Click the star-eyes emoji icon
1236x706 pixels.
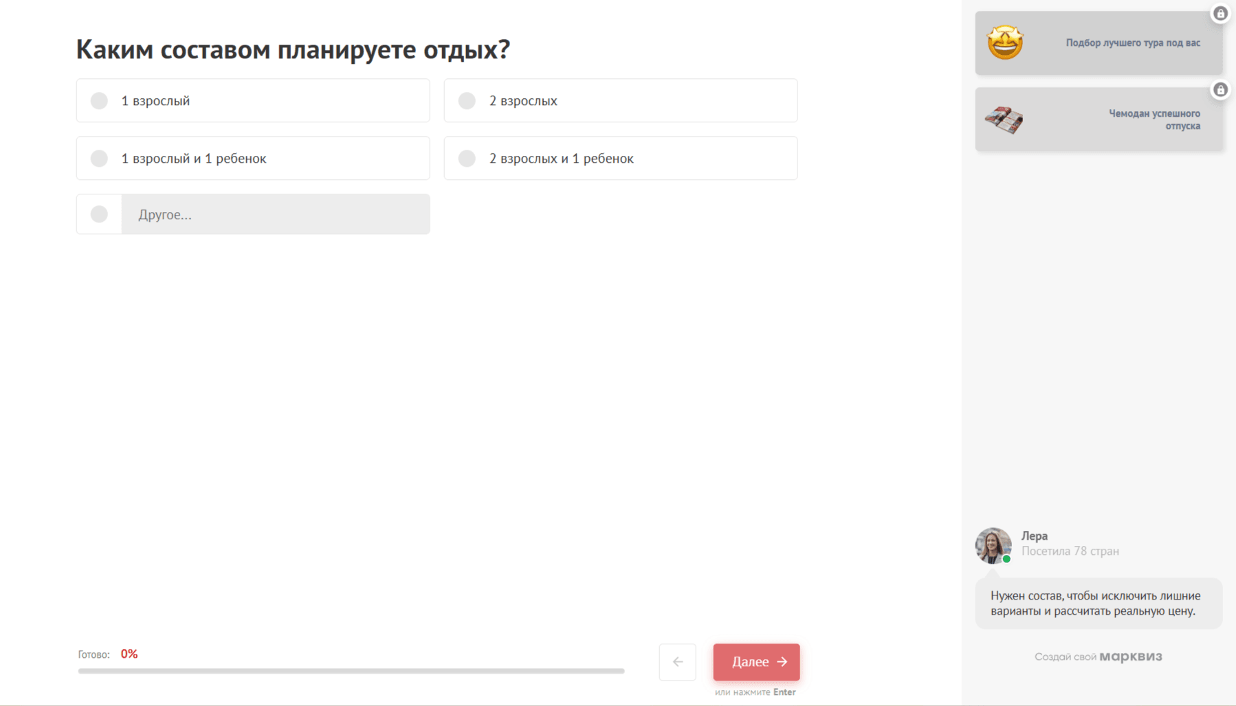(x=1005, y=43)
